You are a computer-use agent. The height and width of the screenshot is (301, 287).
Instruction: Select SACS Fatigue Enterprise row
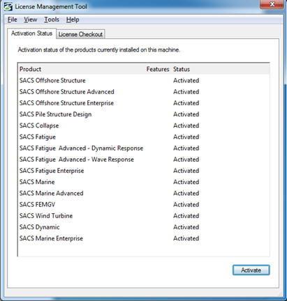pos(144,171)
